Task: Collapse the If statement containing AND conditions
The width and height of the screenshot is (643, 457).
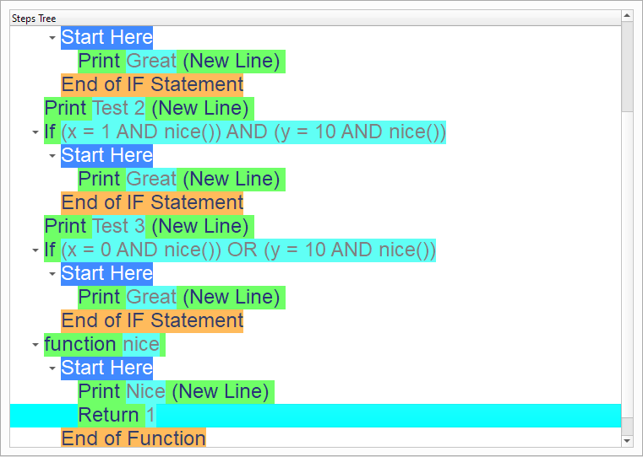Action: point(35,132)
